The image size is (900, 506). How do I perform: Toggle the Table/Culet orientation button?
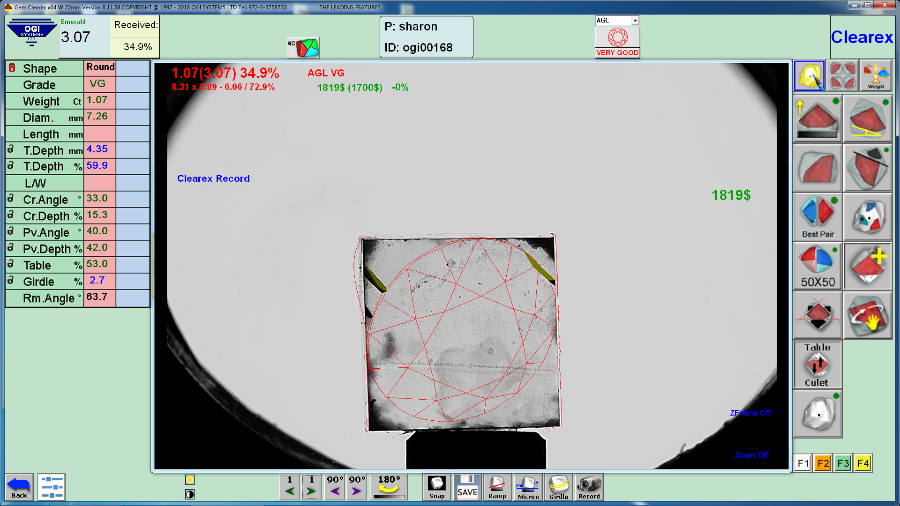point(817,365)
